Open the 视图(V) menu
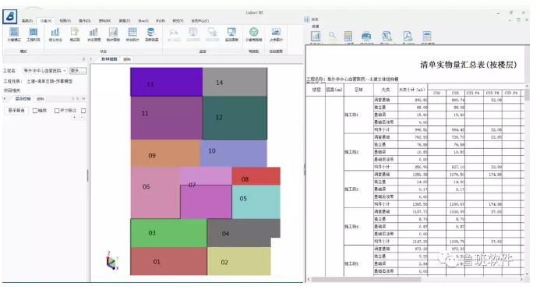Image resolution: width=540 pixels, height=290 pixels. pyautogui.click(x=65, y=21)
